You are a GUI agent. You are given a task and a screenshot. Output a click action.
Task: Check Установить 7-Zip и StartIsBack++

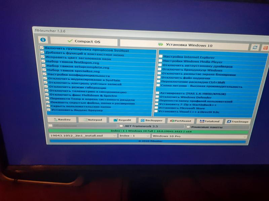(x=156, y=104)
